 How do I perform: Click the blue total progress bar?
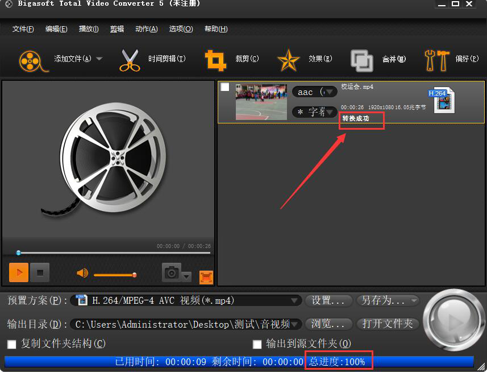(239, 362)
